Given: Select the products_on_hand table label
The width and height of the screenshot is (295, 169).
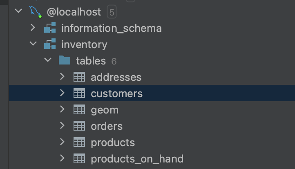Looking at the screenshot, I should click(x=137, y=159).
